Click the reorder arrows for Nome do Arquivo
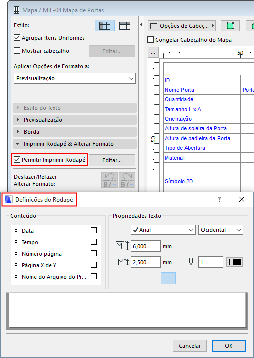254x358 pixels. pos(16,276)
